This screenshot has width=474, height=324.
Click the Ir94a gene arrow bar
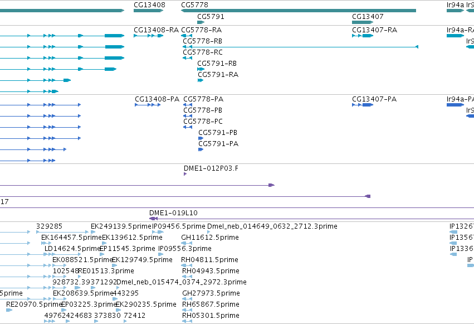(455, 11)
